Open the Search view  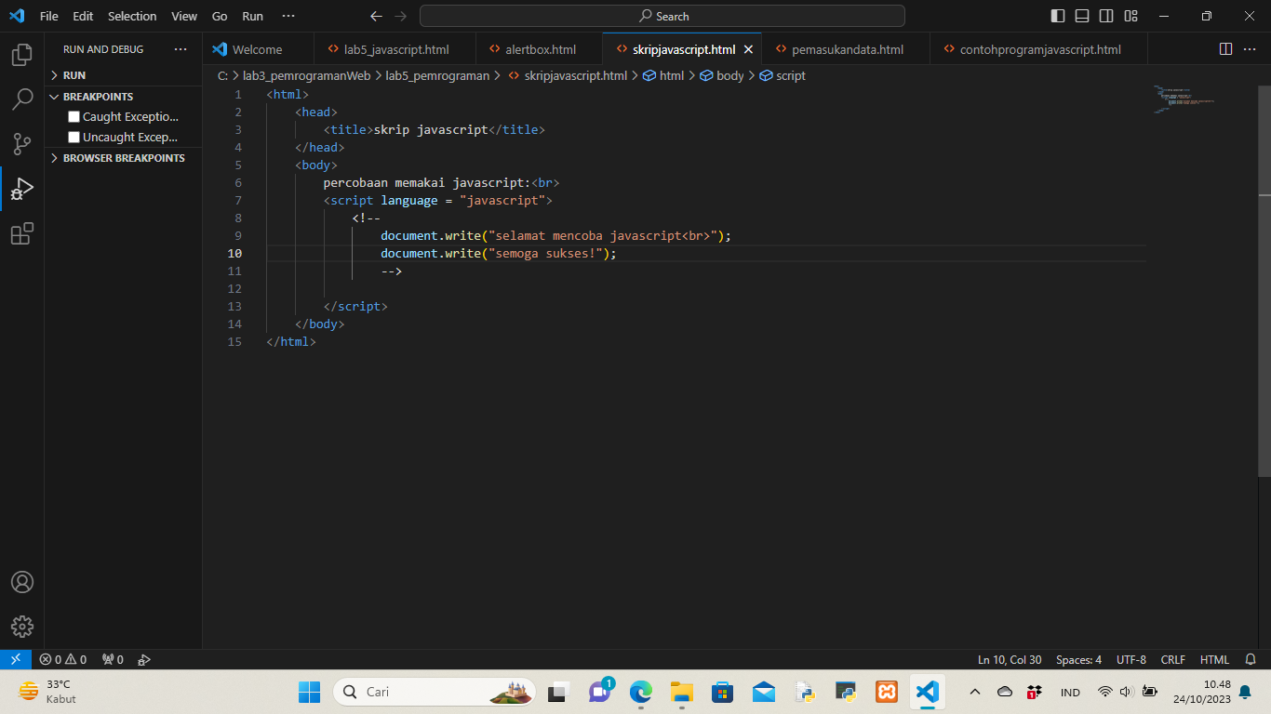(20, 99)
